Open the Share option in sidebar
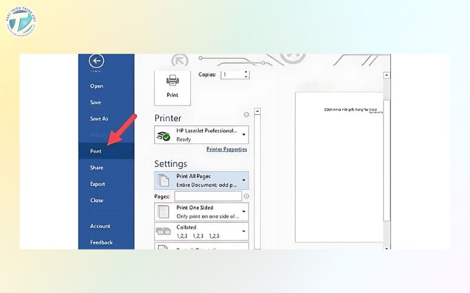Viewport: 470px width, 293px height. click(x=97, y=168)
